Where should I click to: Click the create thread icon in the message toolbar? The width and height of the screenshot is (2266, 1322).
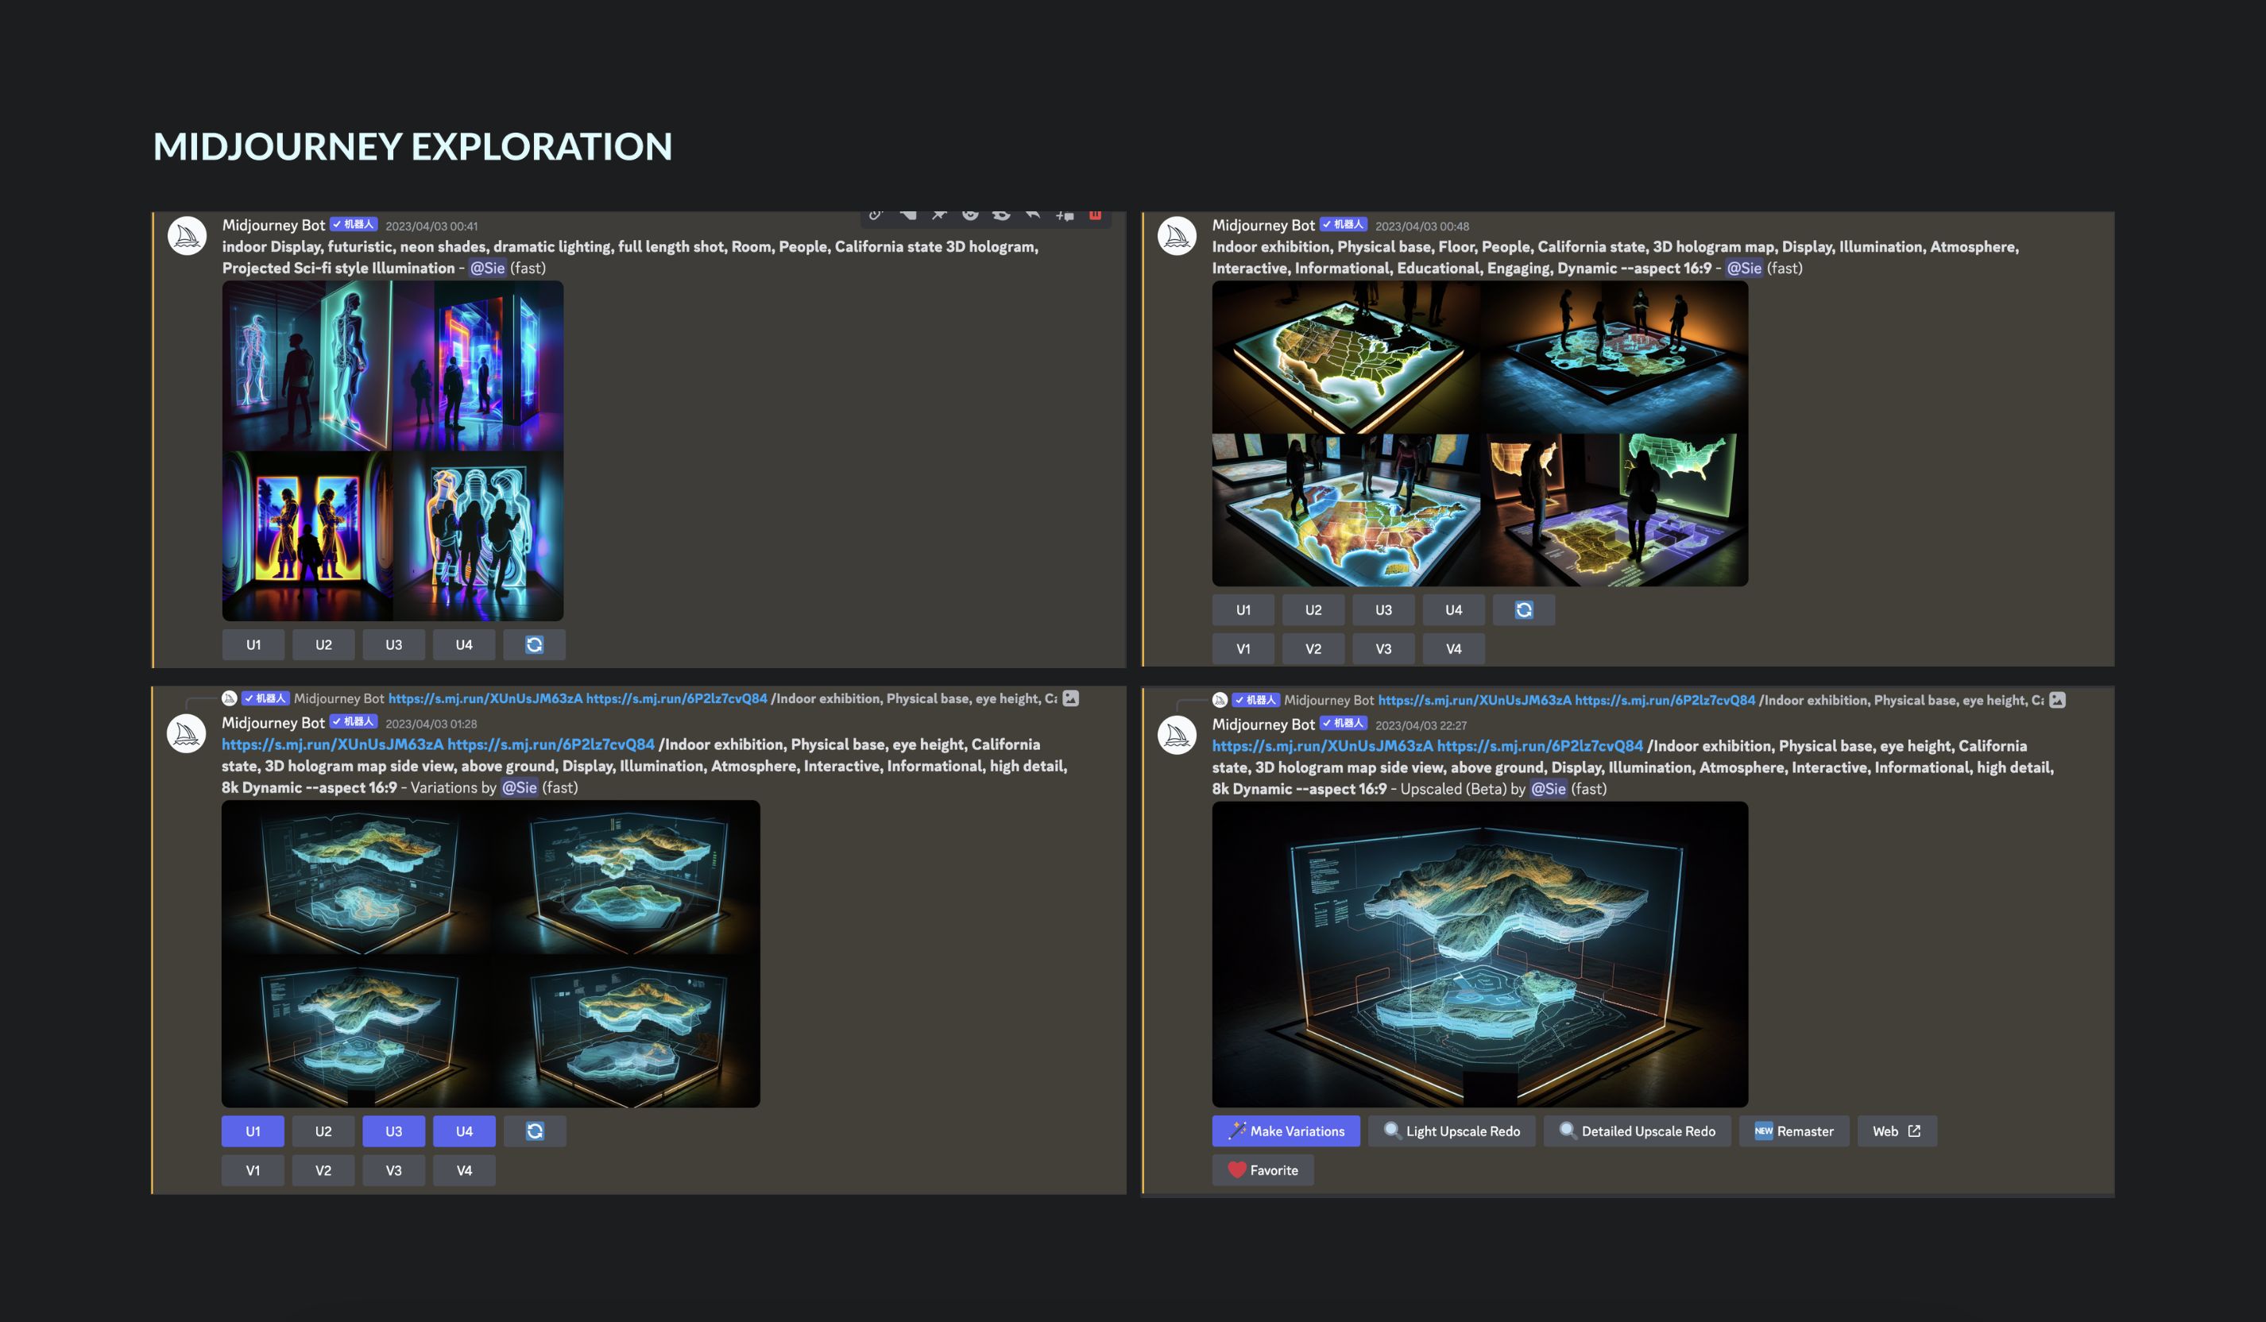tap(1065, 216)
